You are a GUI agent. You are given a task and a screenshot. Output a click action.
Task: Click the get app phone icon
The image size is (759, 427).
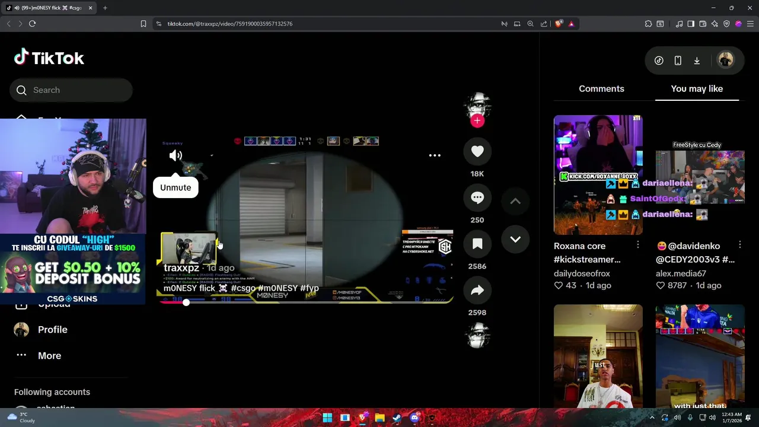[x=678, y=60]
